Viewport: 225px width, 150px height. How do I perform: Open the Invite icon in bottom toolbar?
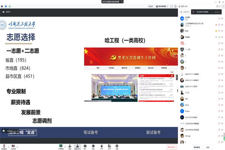[x=69, y=145]
